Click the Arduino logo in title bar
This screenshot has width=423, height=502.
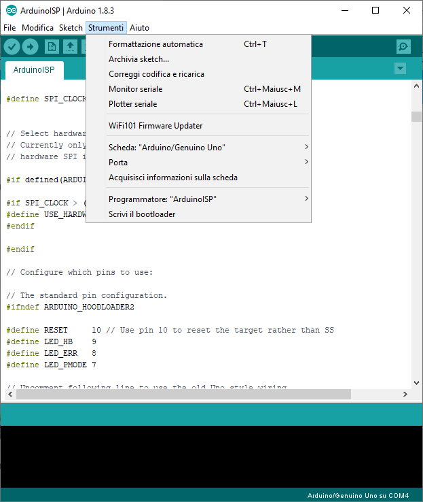point(12,11)
